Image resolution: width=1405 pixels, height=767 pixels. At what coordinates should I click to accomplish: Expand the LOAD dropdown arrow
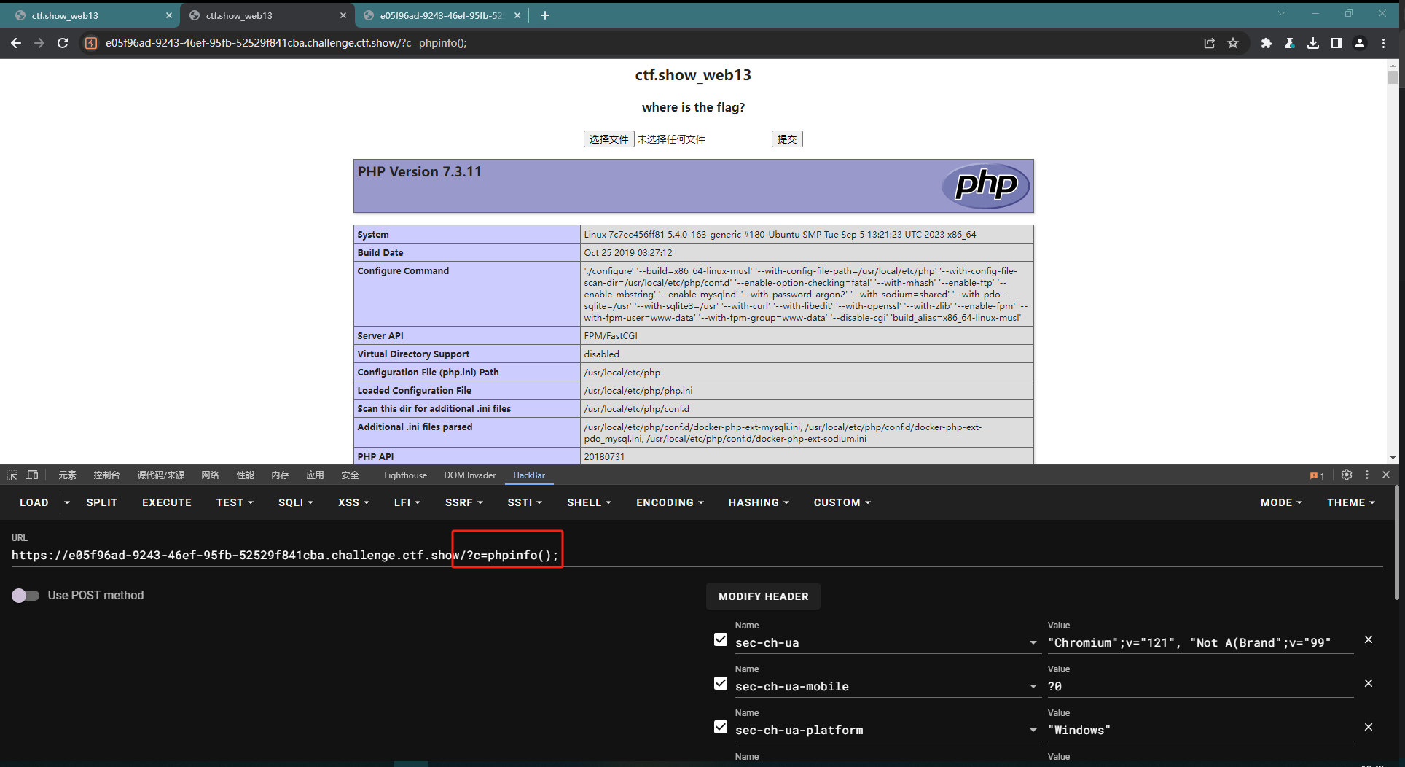67,502
